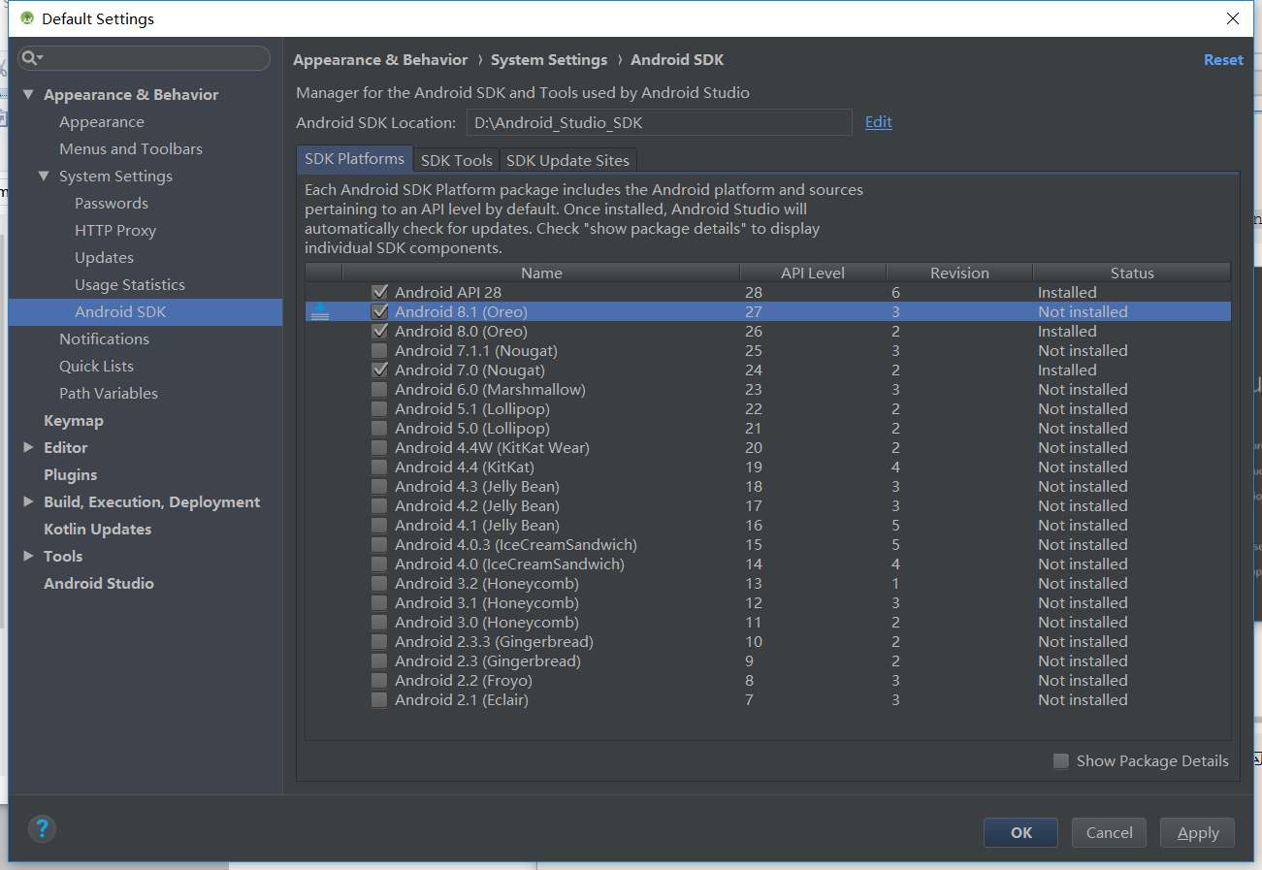The image size is (1262, 870).
Task: Open Notifications settings
Action: click(105, 338)
